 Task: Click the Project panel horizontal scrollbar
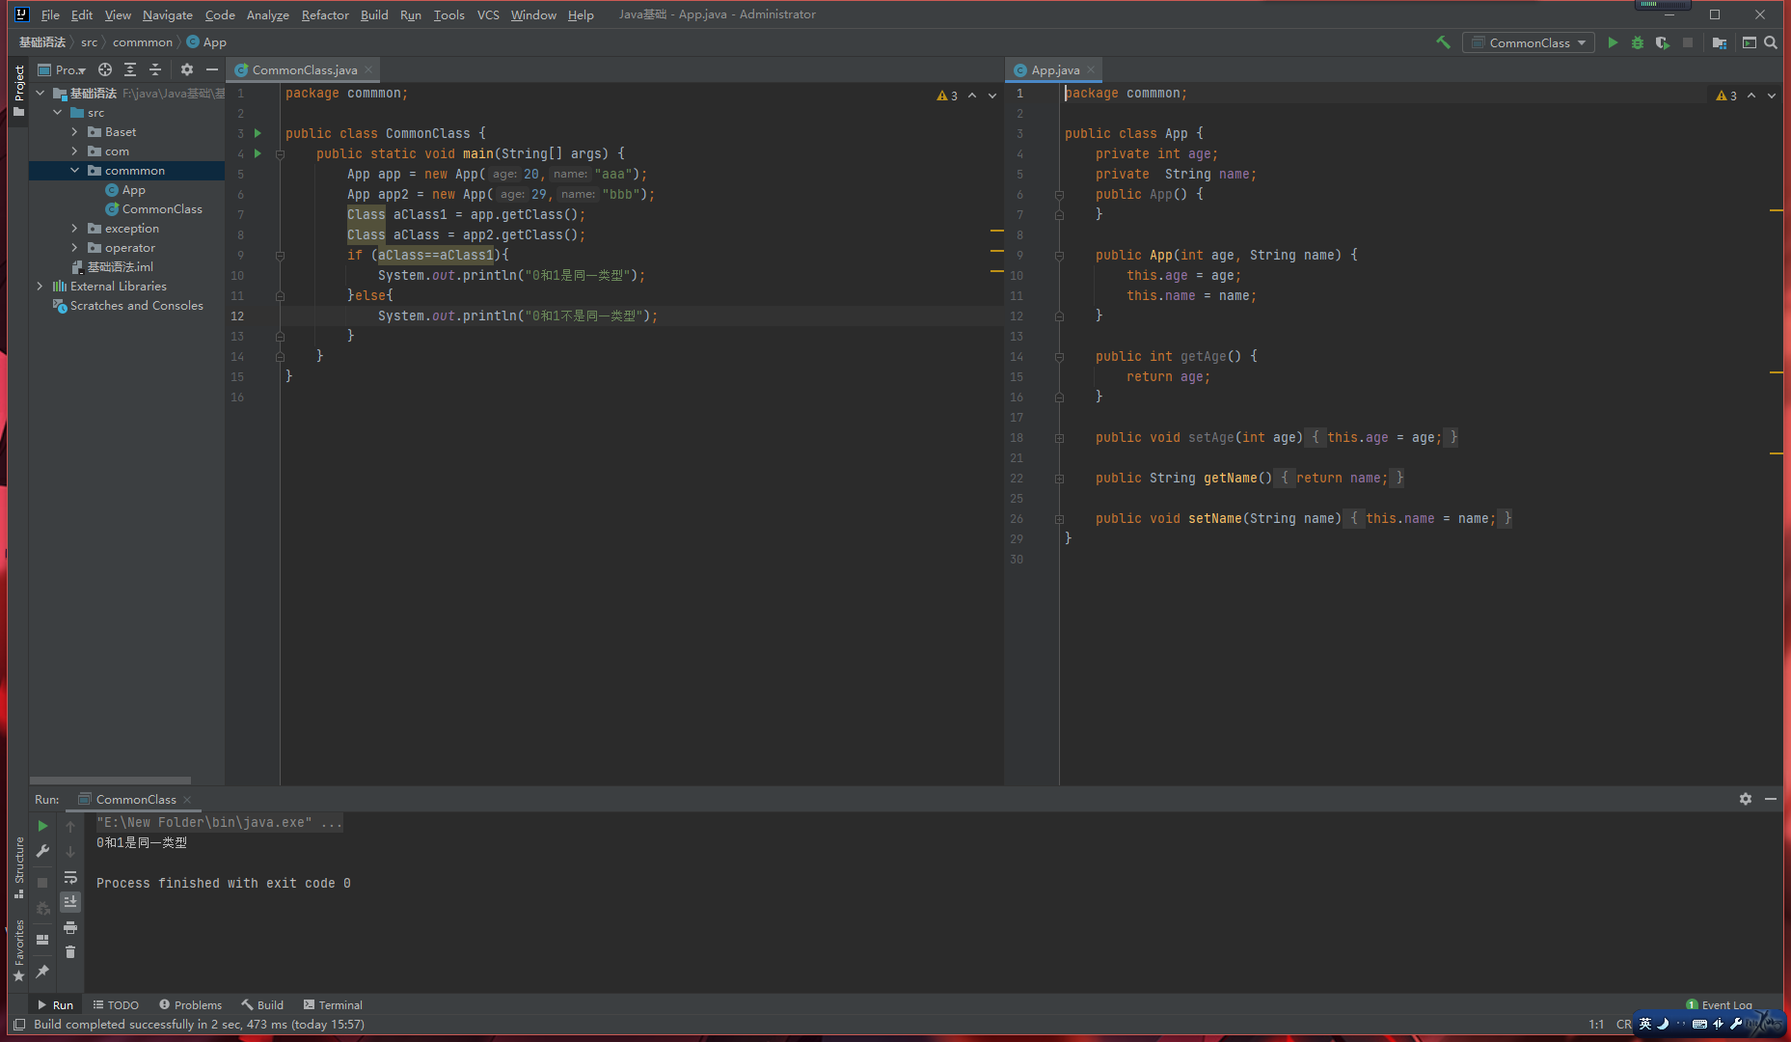(x=110, y=781)
